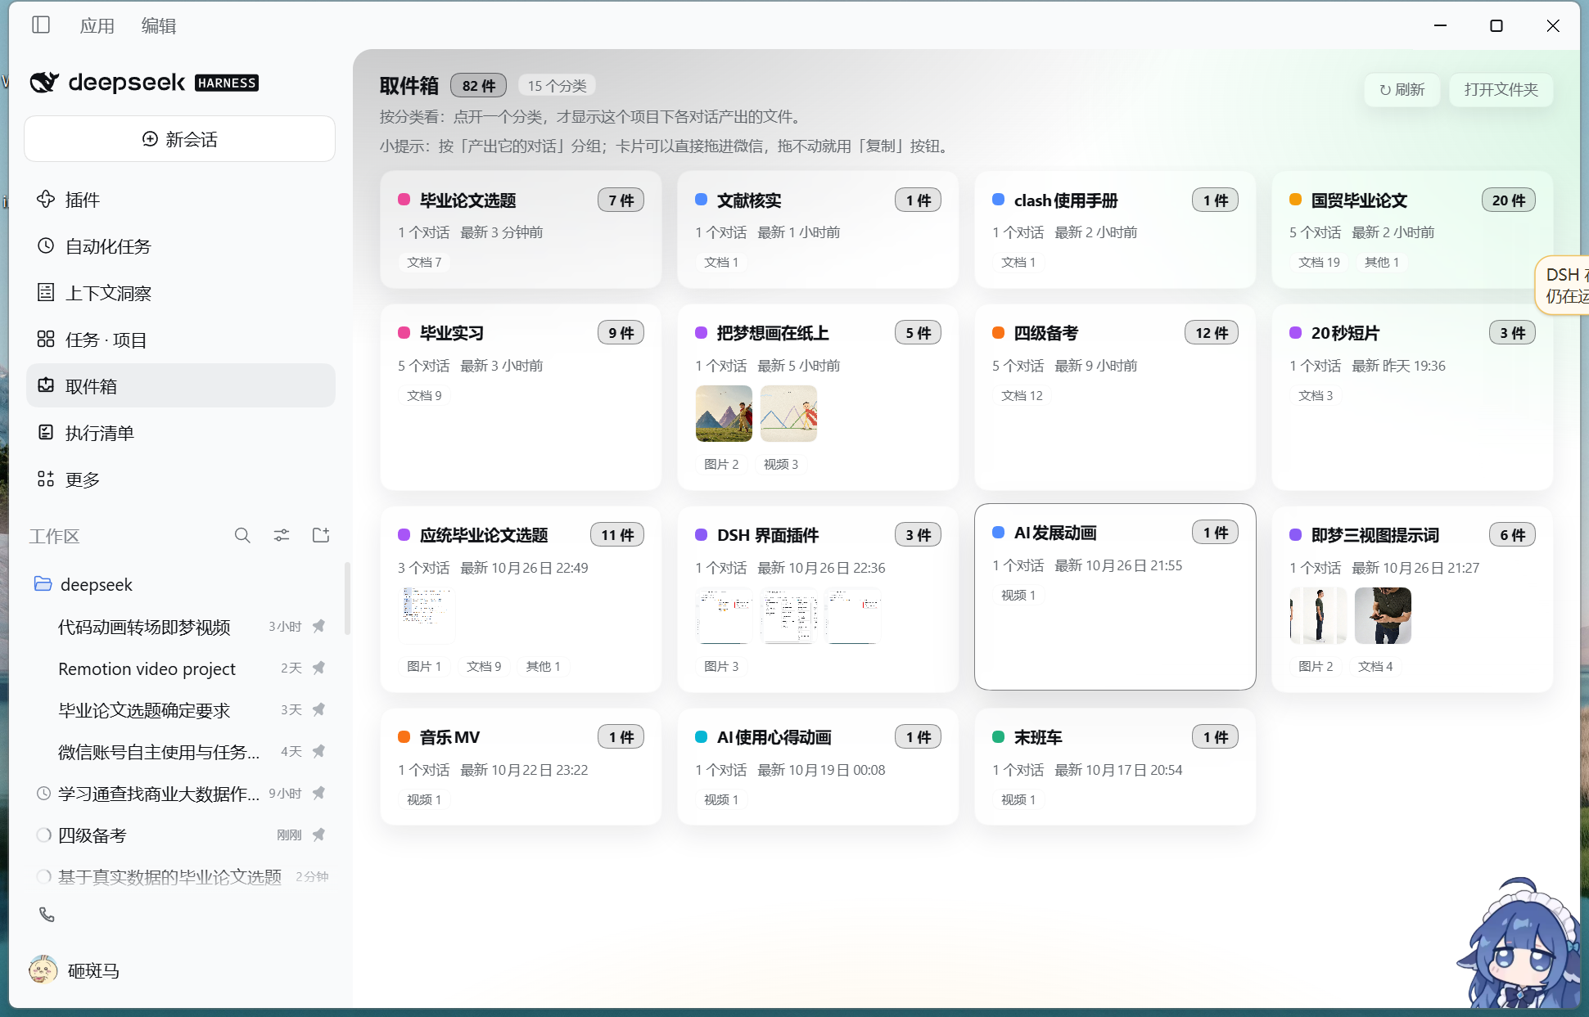Open the AI 使用心得动画 category card
This screenshot has height=1017, width=1589.
coord(818,767)
